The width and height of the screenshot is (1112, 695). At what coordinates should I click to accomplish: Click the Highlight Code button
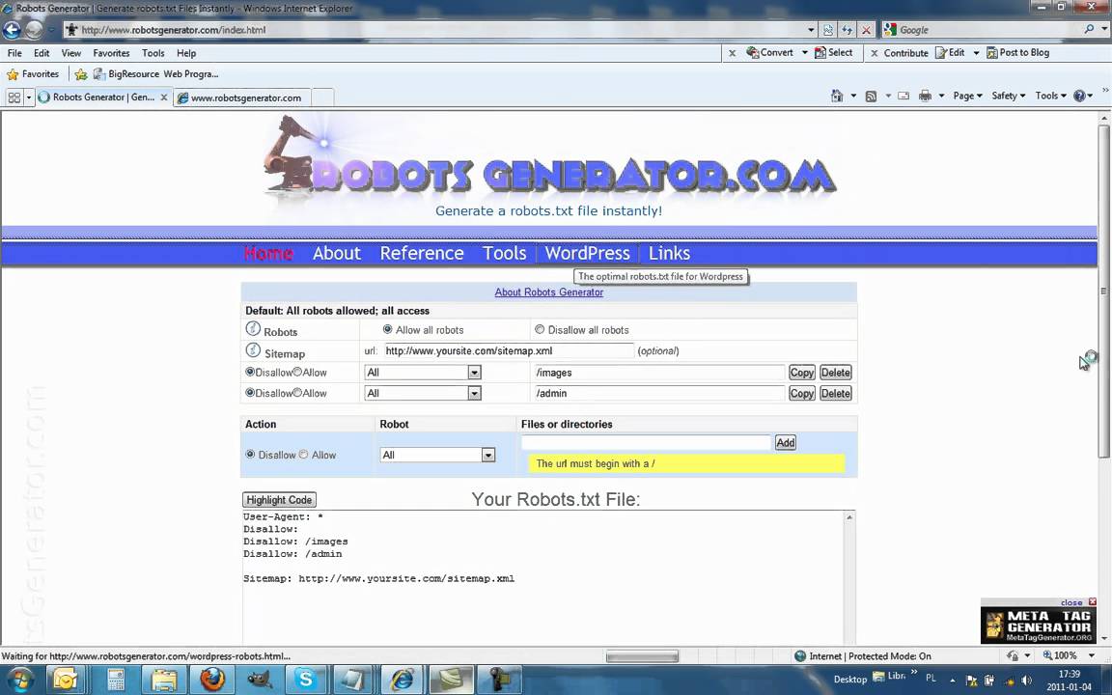click(x=279, y=500)
